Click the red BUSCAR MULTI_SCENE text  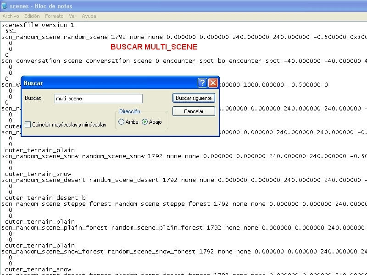[154, 47]
